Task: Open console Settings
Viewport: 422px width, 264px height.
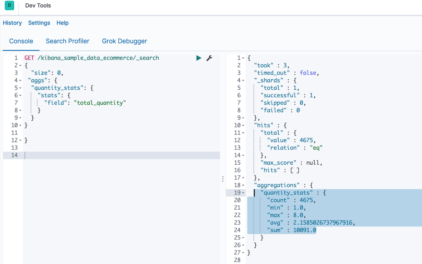Action: [39, 23]
